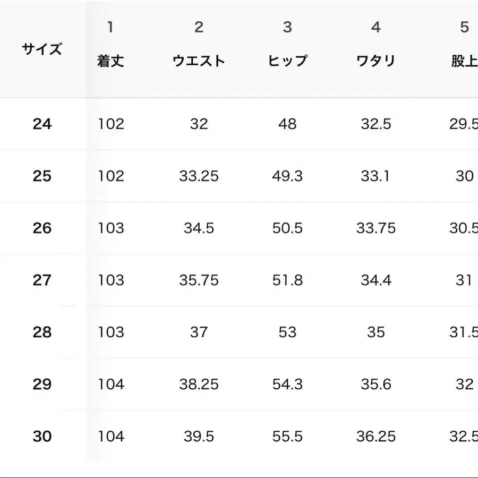Select the size 26 row label
Viewport: 478px width, 478px height.
(x=42, y=228)
